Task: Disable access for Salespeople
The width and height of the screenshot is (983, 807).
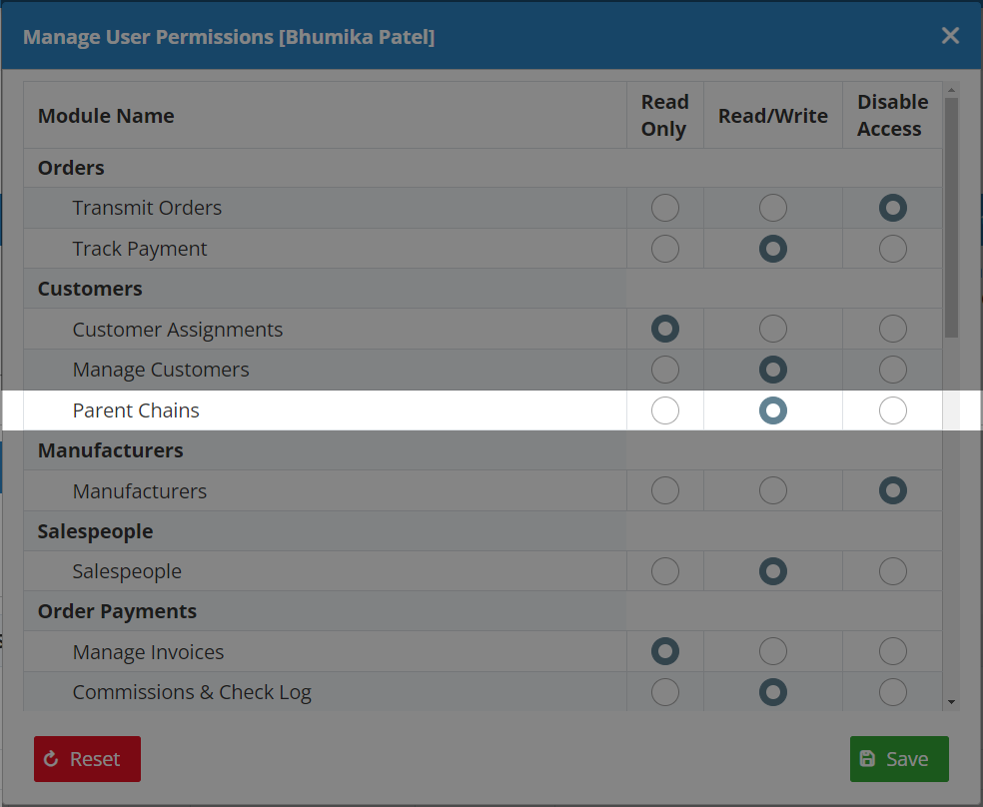Action: click(x=892, y=571)
